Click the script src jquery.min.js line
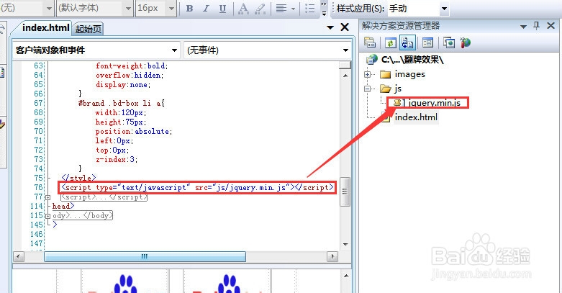562x293 pixels. pos(197,188)
